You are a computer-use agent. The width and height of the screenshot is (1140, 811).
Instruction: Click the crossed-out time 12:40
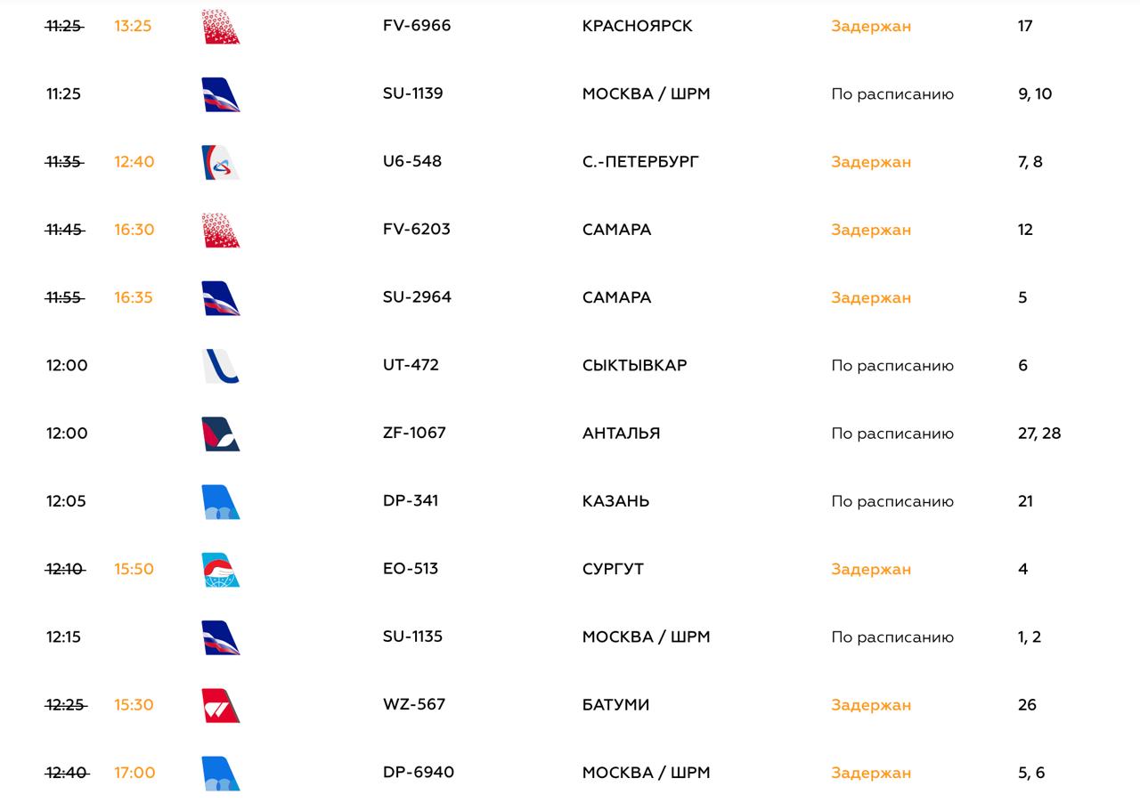point(67,773)
